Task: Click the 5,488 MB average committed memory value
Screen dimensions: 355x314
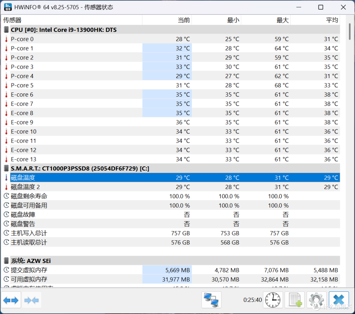Action: pyautogui.click(x=326, y=270)
